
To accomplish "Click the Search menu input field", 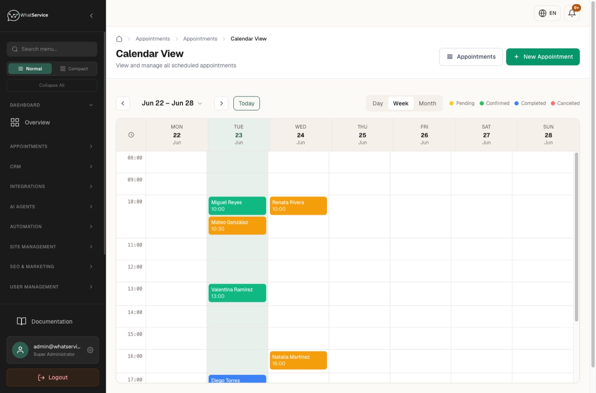I will point(52,49).
